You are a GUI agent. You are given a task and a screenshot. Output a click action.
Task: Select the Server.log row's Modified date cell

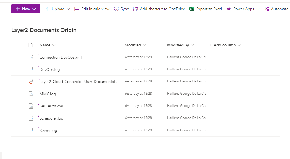point(138,130)
